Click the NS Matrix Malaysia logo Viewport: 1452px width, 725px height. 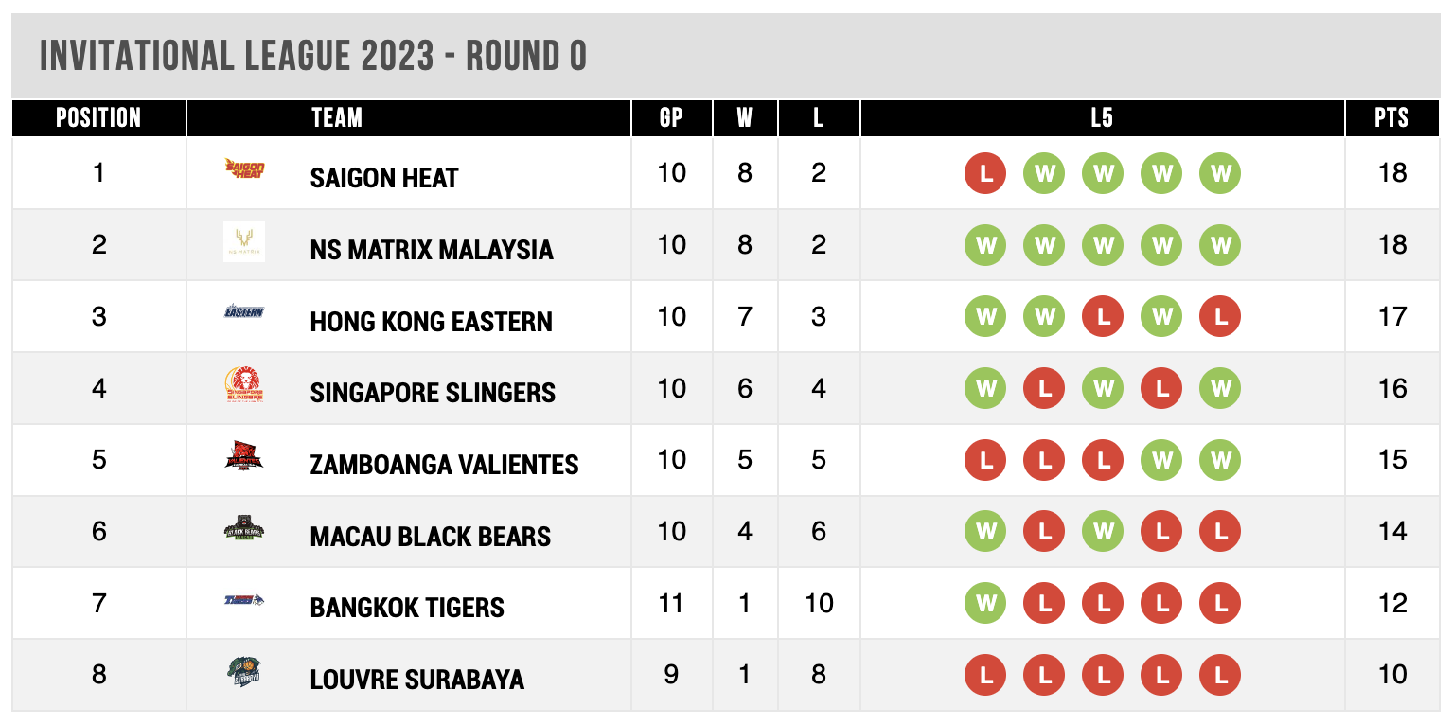pos(244,242)
